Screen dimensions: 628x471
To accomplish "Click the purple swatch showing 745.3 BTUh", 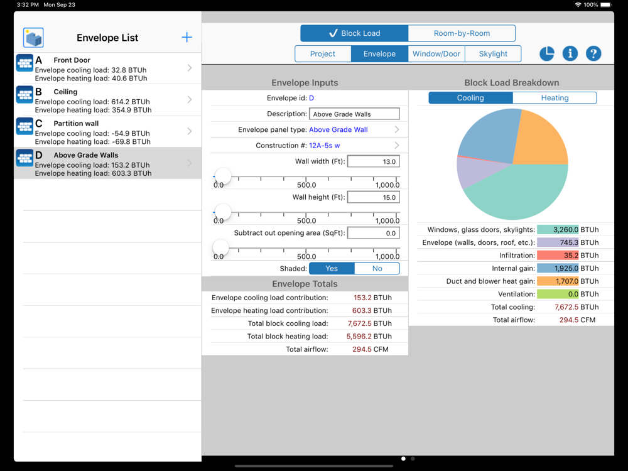I will click(558, 242).
